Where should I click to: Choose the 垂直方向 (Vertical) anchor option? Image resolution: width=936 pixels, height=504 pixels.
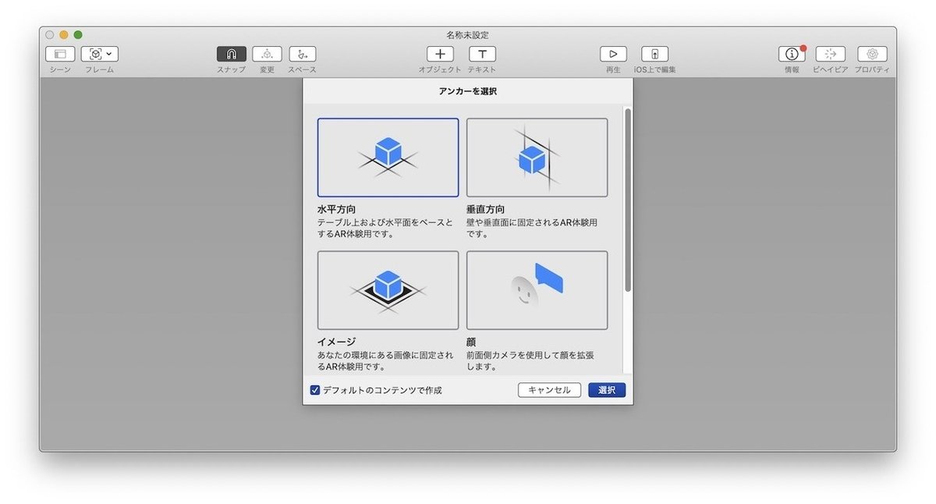click(537, 157)
